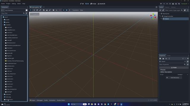Run the current scene icon
The width and height of the screenshot is (190, 106).
[173, 4]
